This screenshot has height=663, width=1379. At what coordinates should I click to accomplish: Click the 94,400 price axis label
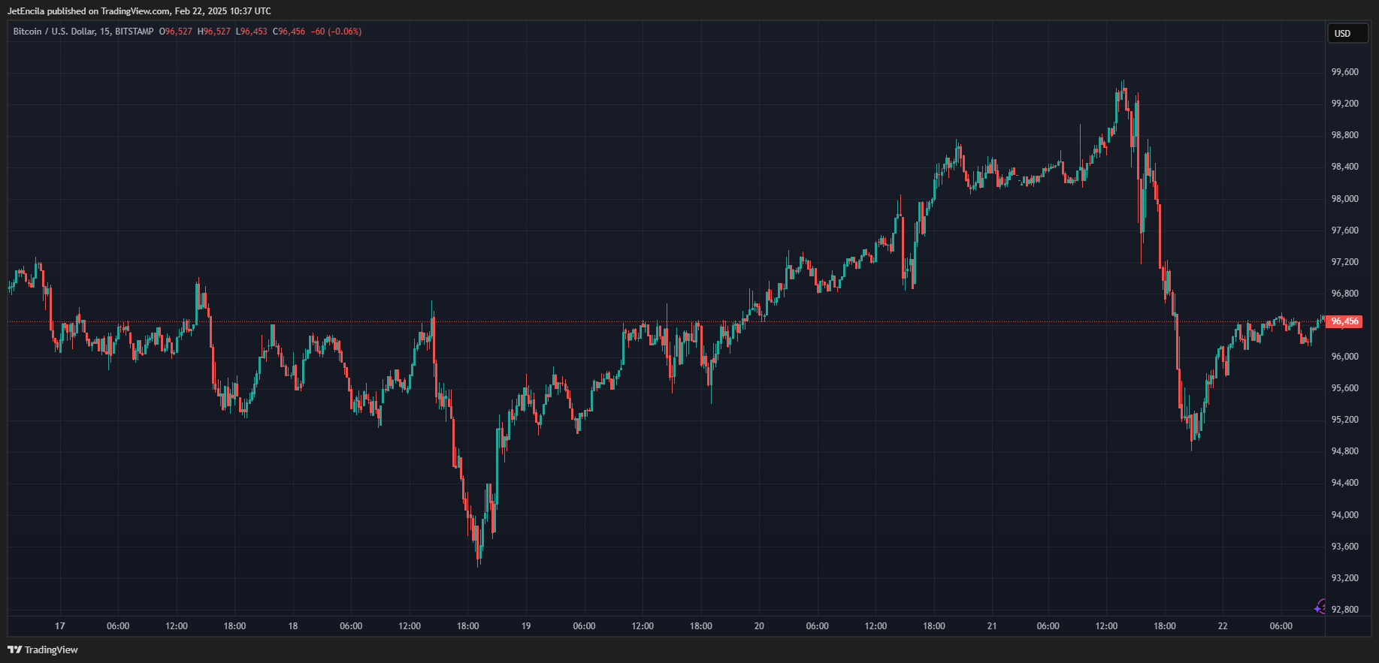click(1344, 483)
